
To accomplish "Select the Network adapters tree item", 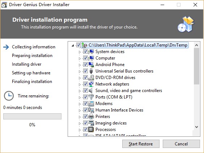I will 112,84.
